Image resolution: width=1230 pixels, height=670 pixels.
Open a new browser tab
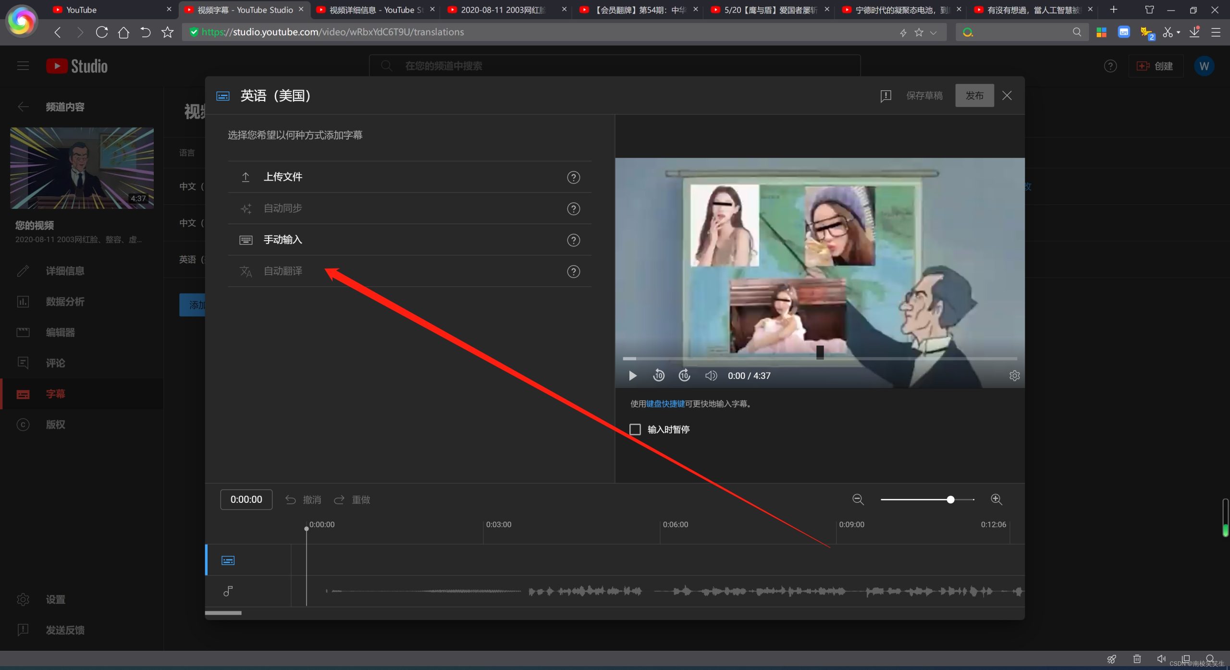point(1113,9)
